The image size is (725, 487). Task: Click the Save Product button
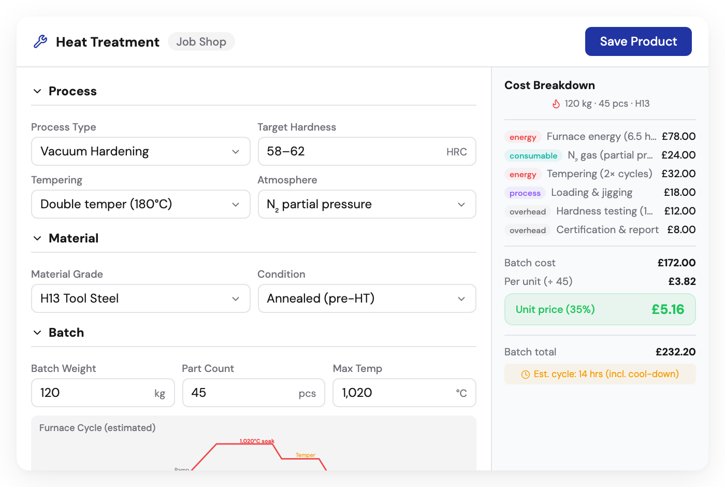(x=638, y=41)
